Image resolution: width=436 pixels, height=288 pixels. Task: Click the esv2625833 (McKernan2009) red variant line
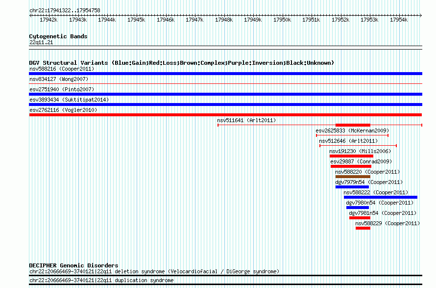coord(352,135)
